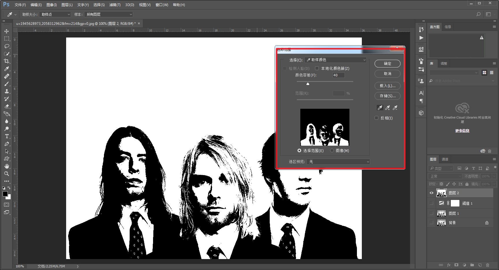Select the Horizontal Type tool

(7, 136)
